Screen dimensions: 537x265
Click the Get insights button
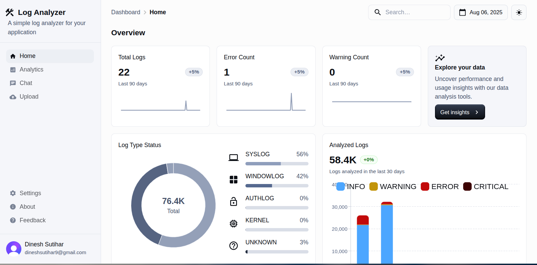(x=460, y=112)
